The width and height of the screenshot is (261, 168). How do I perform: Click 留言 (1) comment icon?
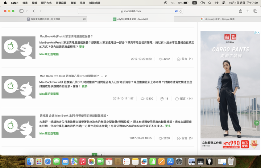point(179,59)
